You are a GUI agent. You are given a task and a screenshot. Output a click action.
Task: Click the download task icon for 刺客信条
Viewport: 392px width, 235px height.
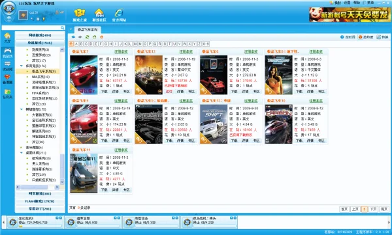129,222
